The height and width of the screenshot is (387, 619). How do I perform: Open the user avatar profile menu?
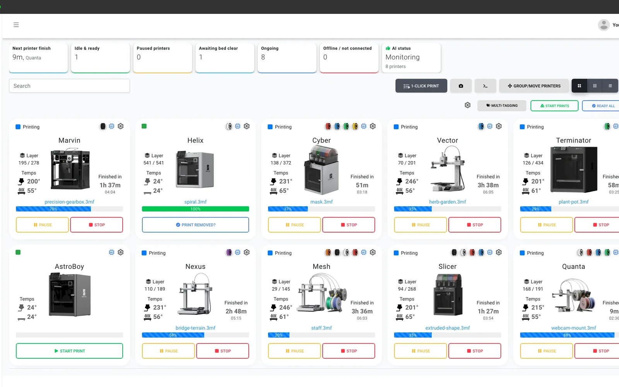pos(604,25)
